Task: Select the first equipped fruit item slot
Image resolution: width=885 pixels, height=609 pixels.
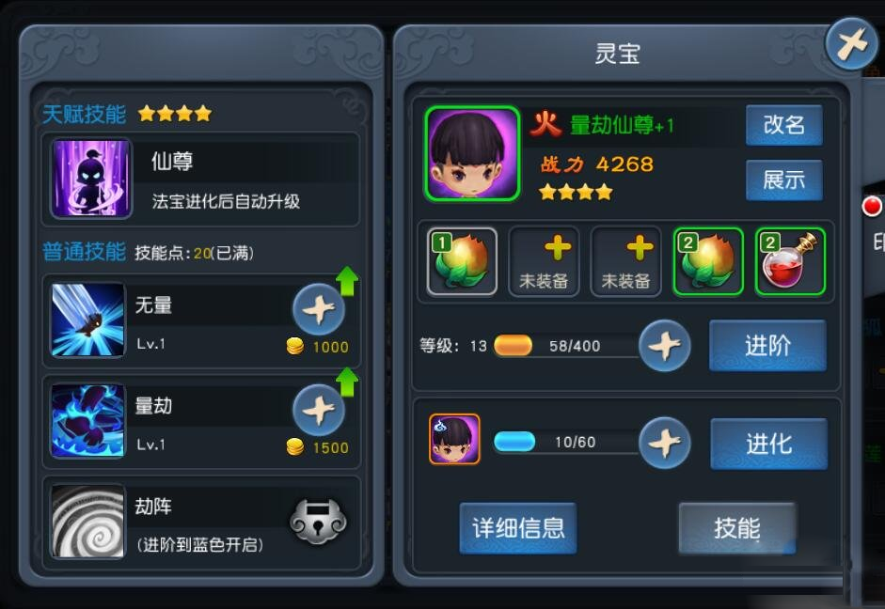Action: click(462, 261)
